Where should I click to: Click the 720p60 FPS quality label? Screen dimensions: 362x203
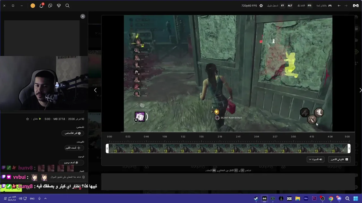pyautogui.click(x=249, y=6)
